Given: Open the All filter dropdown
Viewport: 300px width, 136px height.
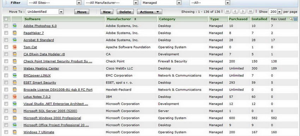Looking at the screenshot, I should tap(210, 3).
